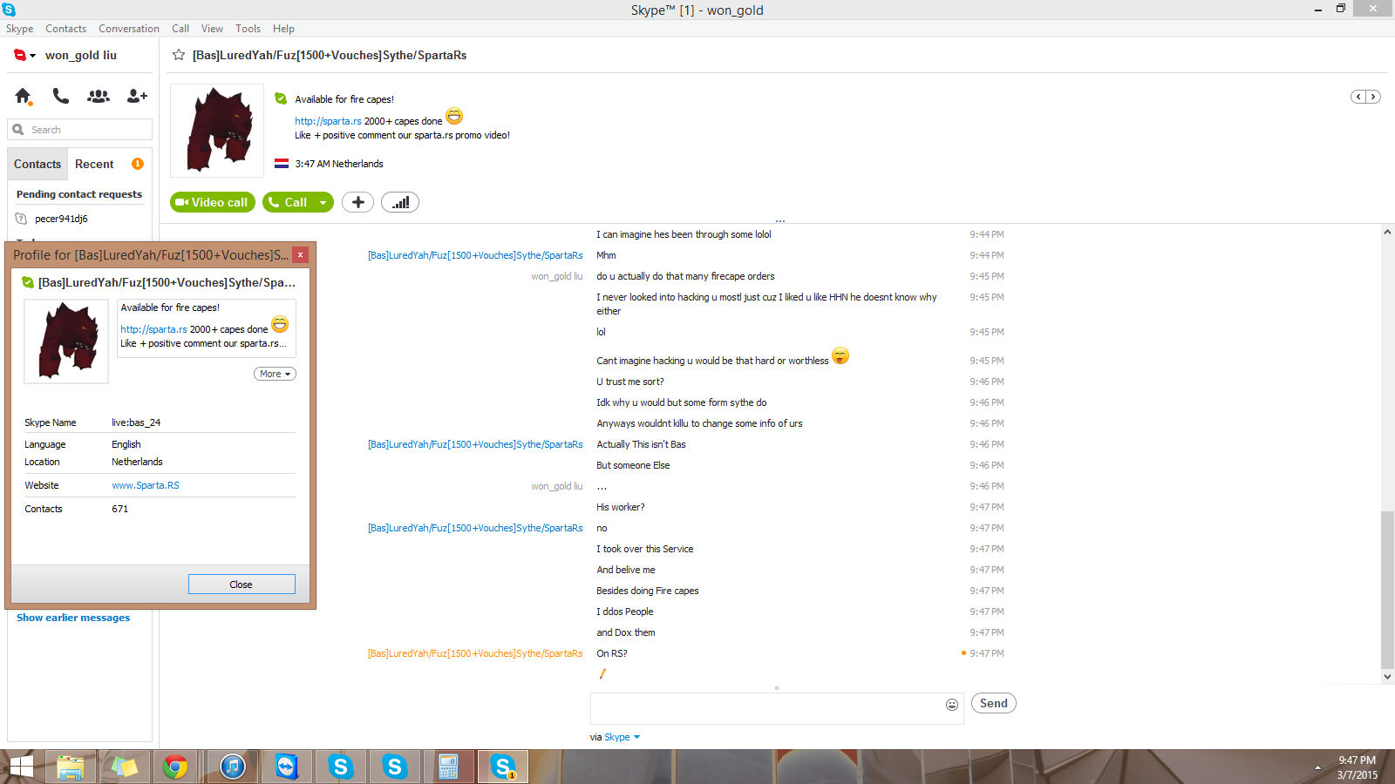Expand the Call button dropdown arrow
The height and width of the screenshot is (784, 1395).
[323, 202]
